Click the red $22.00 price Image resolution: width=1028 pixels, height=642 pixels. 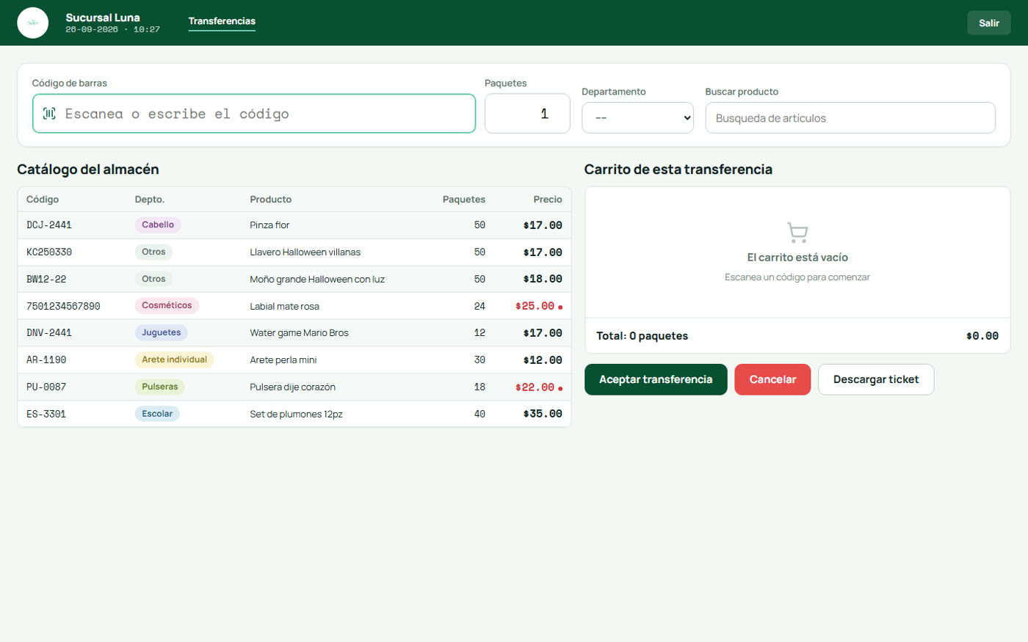pyautogui.click(x=535, y=387)
